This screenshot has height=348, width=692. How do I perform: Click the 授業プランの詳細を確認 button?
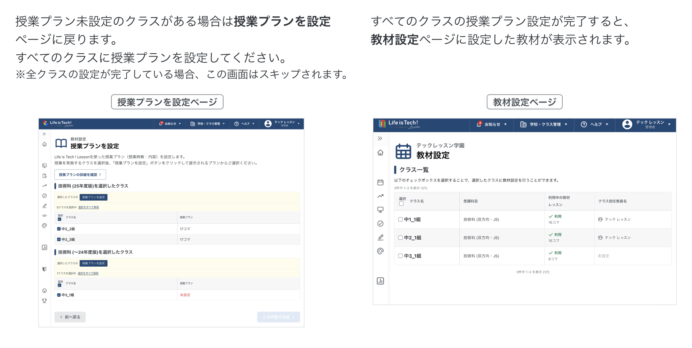[x=80, y=175]
